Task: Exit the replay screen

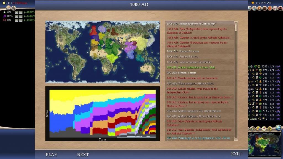Action: coord(236,154)
